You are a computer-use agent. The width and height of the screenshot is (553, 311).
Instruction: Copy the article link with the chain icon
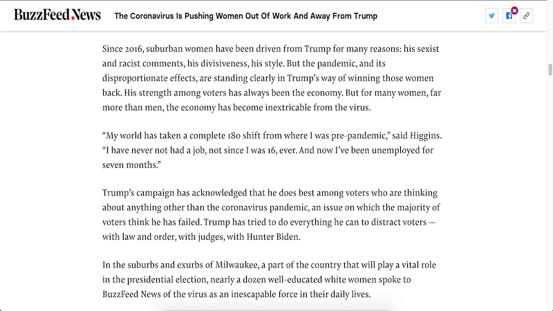(x=526, y=16)
